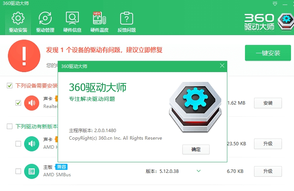The height and width of the screenshot is (191, 294).
Task: Click 确定 in the about dialog
Action: [x=196, y=149]
